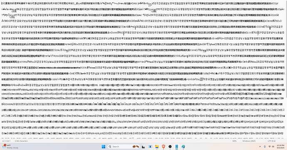Click Windows (CRLF) line ending indicator
The height and width of the screenshot is (150, 287).
click(x=249, y=141)
